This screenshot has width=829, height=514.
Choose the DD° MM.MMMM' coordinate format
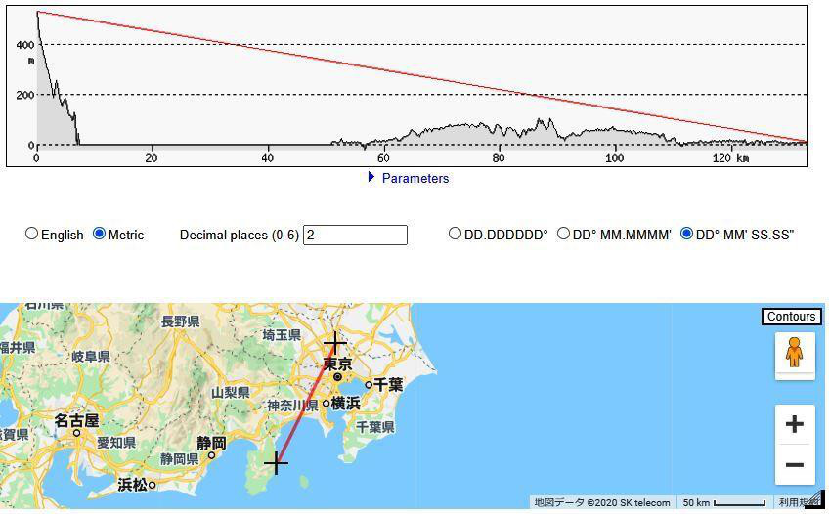(x=563, y=234)
